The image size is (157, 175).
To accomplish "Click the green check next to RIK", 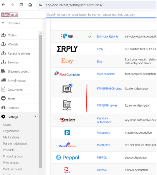I will 90,36.
